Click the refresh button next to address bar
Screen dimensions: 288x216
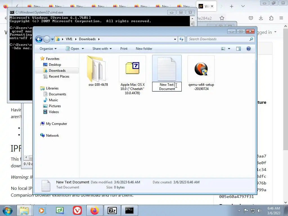(181, 39)
